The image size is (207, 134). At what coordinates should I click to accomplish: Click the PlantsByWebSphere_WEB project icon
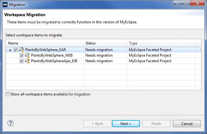pos(27,55)
